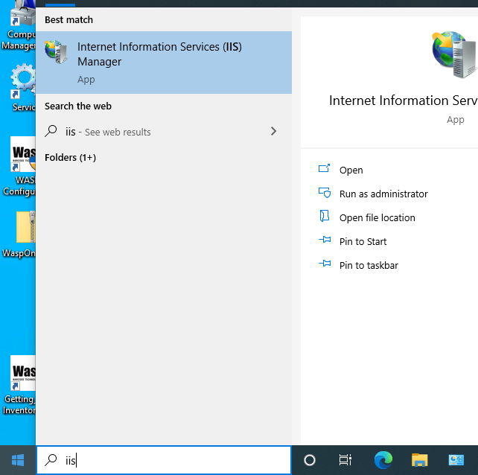Choose Pin to taskbar
The height and width of the screenshot is (475, 478).
coord(369,265)
